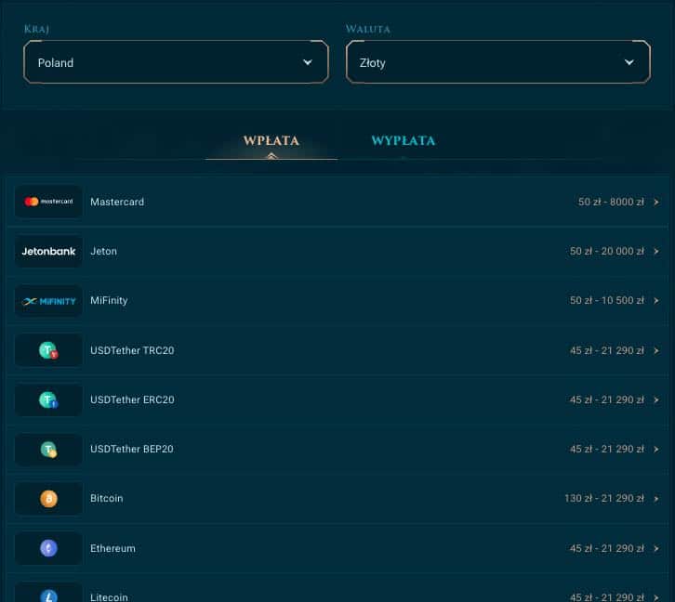
Task: Switch to the Wypłata tab
Action: click(x=403, y=140)
